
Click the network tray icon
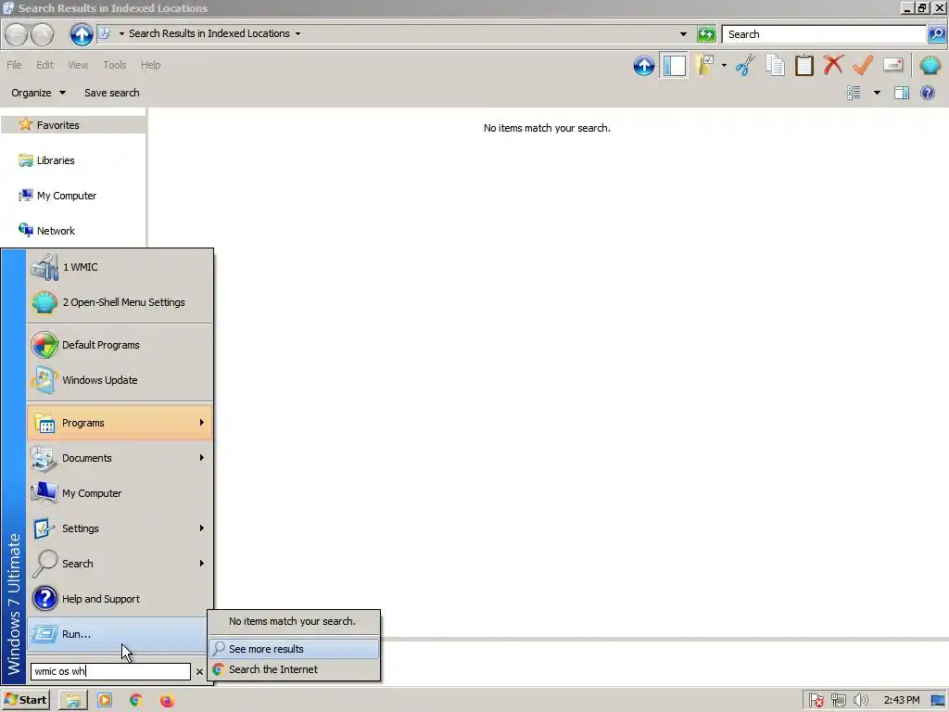coord(838,701)
